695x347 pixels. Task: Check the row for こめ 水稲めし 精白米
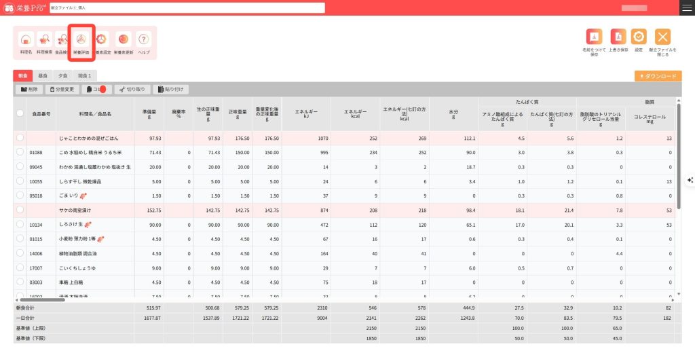tap(20, 153)
